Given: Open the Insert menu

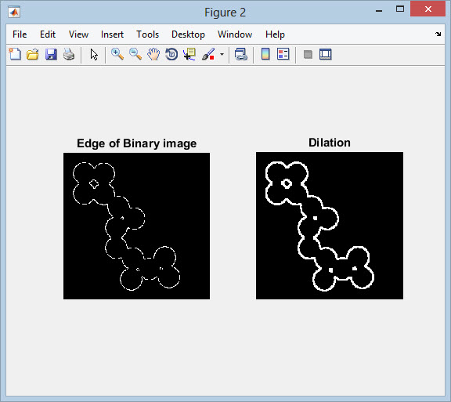Looking at the screenshot, I should [x=112, y=34].
